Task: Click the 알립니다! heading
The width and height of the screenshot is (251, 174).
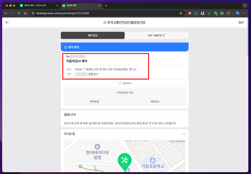Action: pyautogui.click(x=70, y=114)
